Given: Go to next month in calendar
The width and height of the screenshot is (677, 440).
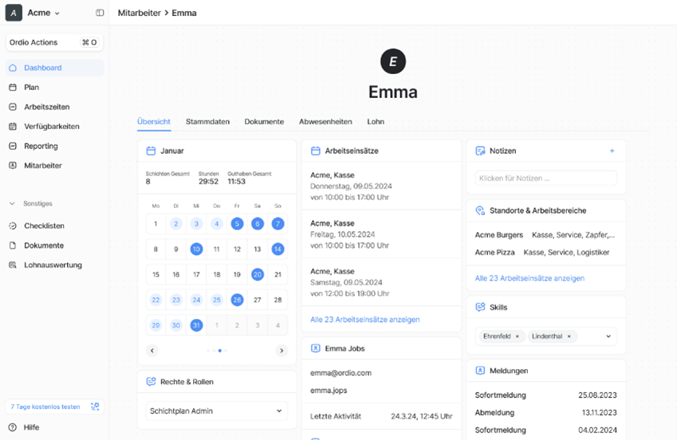Looking at the screenshot, I should tap(281, 351).
